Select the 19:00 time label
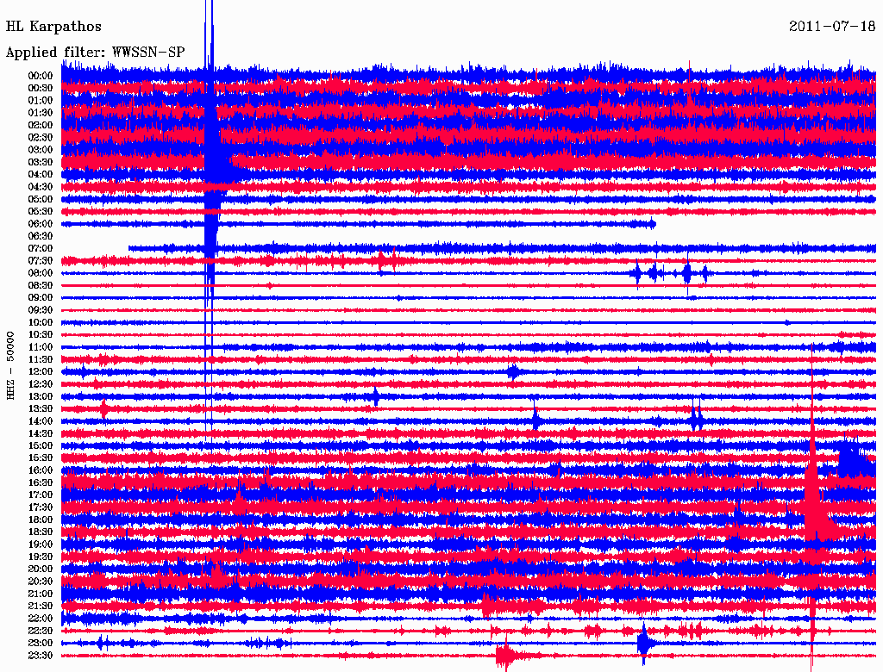 [41, 544]
